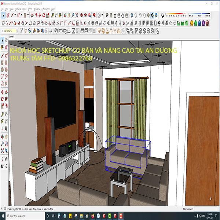Toggle Back Edges style
This screenshot has width=220, height=220.
click(x=136, y=15)
